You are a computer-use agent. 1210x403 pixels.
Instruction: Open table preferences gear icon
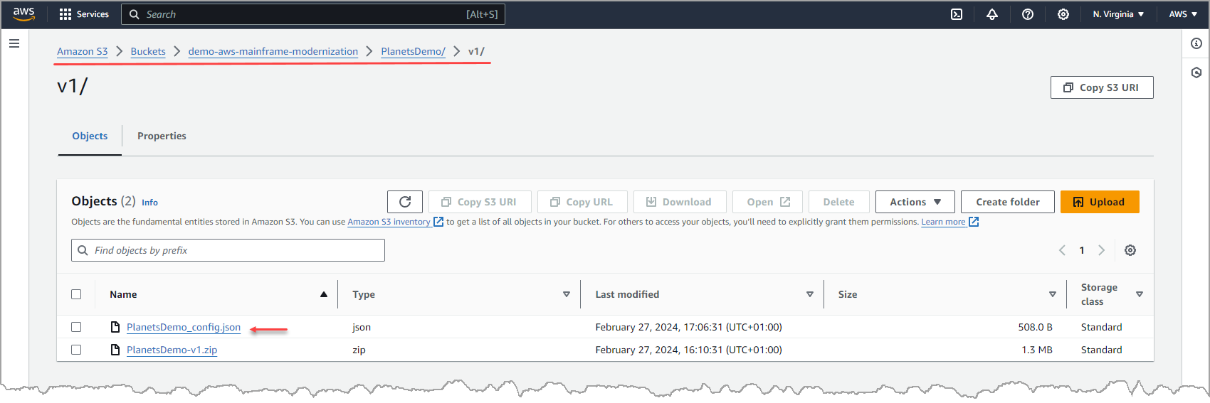(1130, 250)
